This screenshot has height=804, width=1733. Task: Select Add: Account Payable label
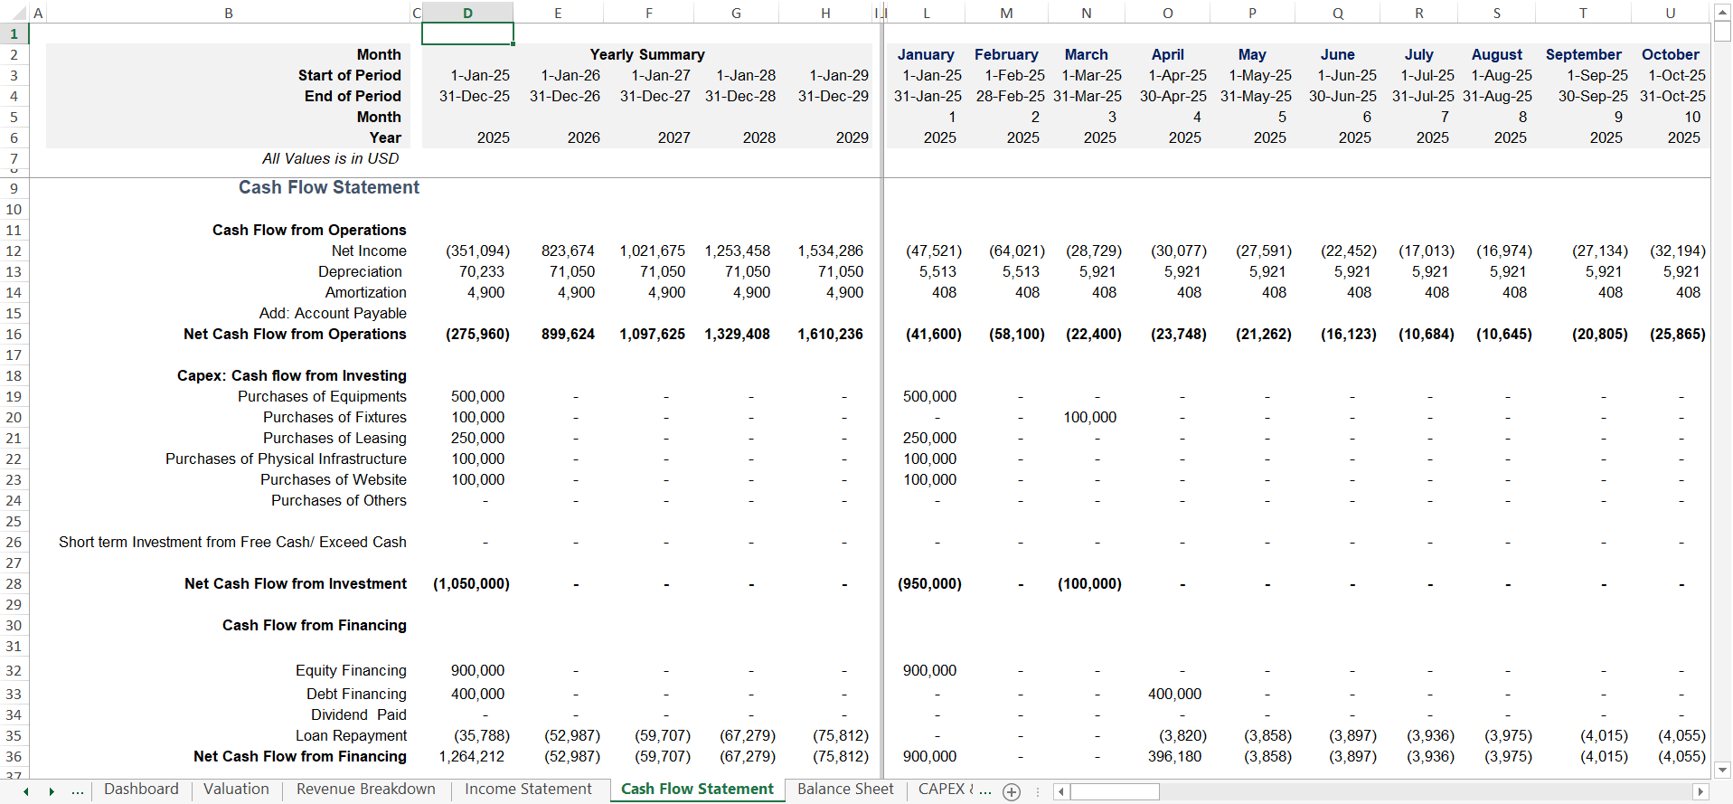[333, 313]
